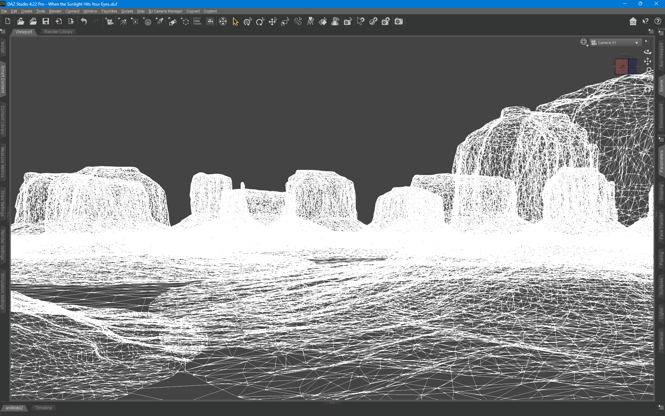Switch to the Timeline tab
The width and height of the screenshot is (665, 416).
pos(43,408)
